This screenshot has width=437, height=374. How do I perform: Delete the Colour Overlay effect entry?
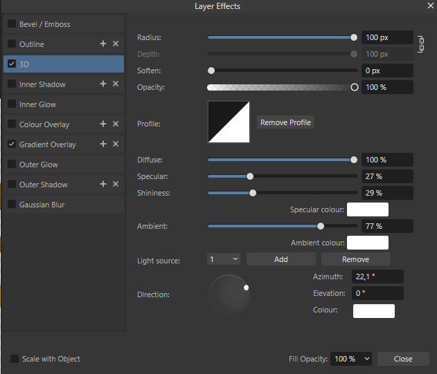point(116,124)
